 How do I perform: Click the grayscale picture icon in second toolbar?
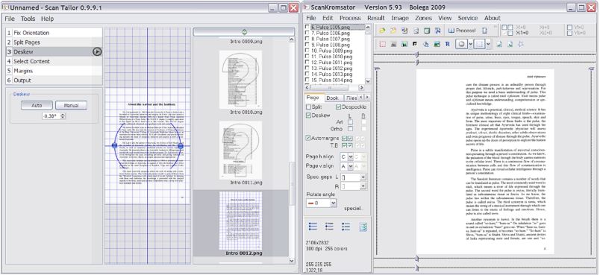[393, 44]
